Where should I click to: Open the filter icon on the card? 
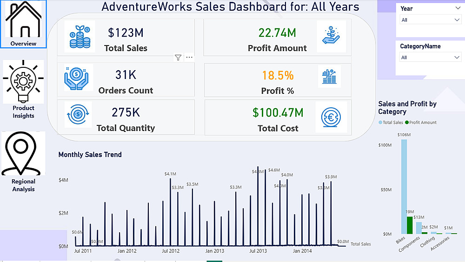pos(178,58)
